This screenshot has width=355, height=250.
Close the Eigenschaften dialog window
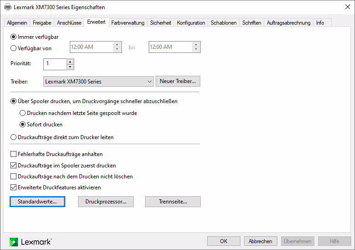point(348,7)
